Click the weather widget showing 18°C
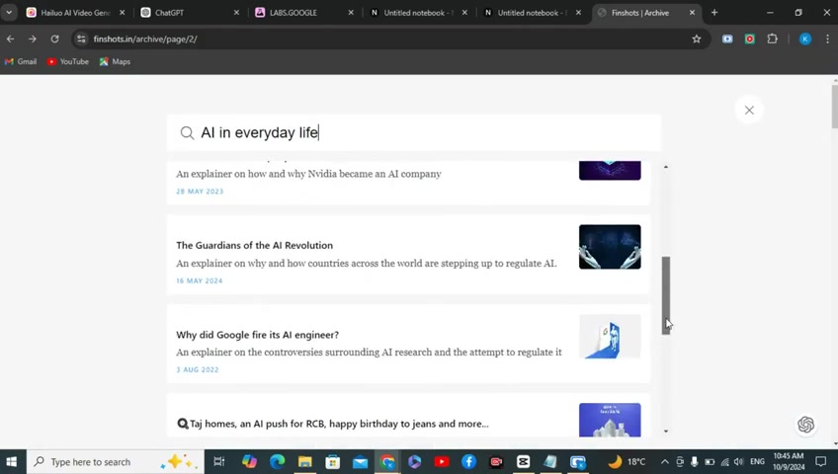Image resolution: width=838 pixels, height=474 pixels. coord(627,462)
